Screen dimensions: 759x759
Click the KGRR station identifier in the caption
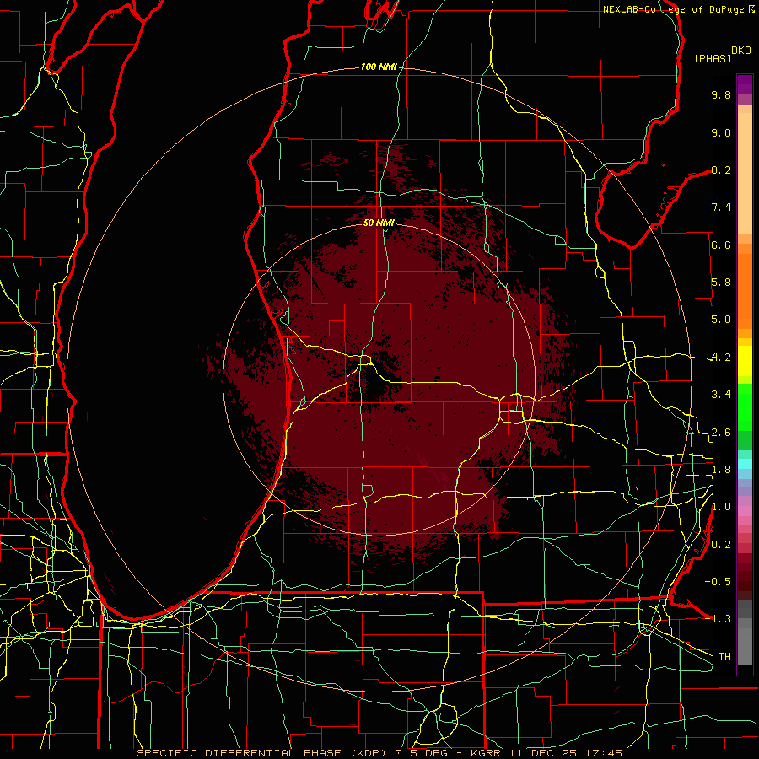pos(487,753)
